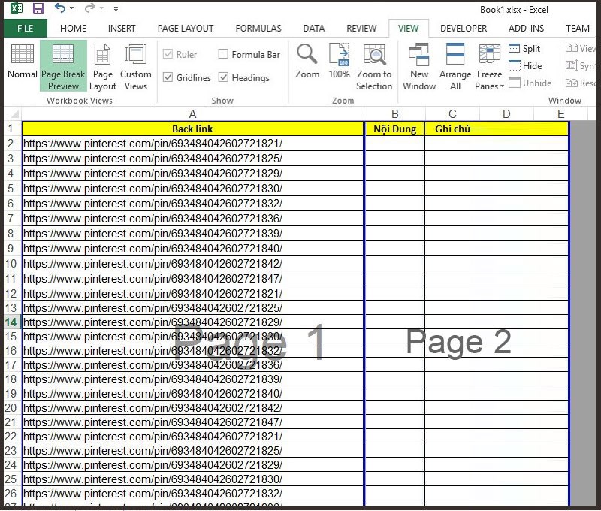The width and height of the screenshot is (601, 511).
Task: Switch to the REVIEW tab
Action: point(361,29)
